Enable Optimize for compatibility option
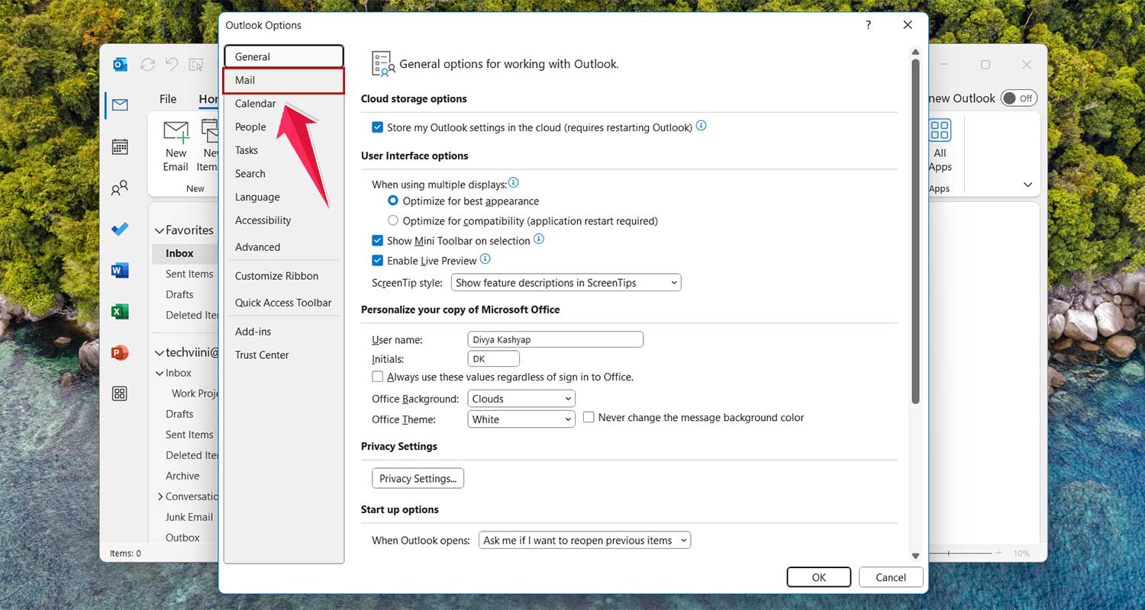Image resolution: width=1145 pixels, height=610 pixels. [x=392, y=220]
